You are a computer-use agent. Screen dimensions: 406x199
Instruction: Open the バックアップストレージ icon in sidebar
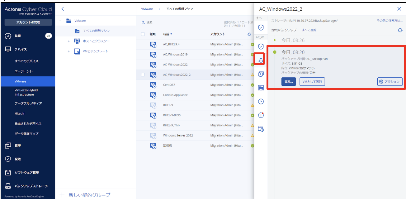[x=8, y=186]
